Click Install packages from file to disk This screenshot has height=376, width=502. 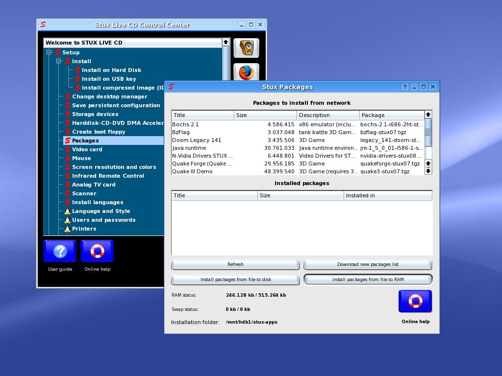pyautogui.click(x=235, y=280)
